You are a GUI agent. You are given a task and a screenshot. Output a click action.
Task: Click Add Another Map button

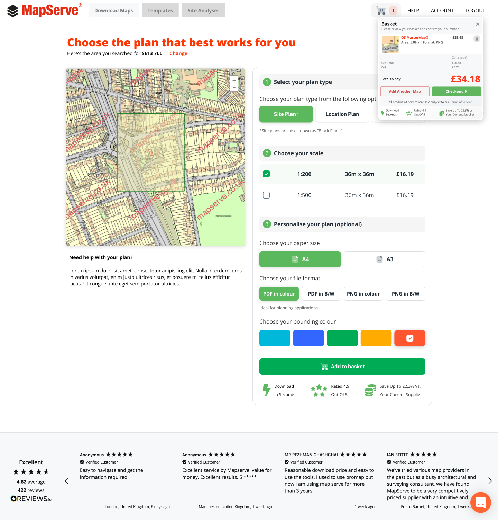405,91
